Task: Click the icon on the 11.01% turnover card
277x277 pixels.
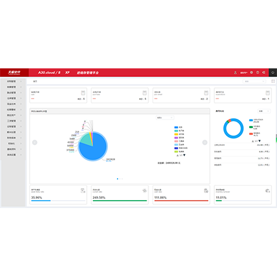Action: (268, 191)
